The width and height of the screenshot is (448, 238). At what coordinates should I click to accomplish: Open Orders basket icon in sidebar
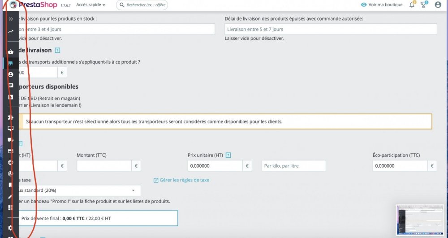point(11,52)
